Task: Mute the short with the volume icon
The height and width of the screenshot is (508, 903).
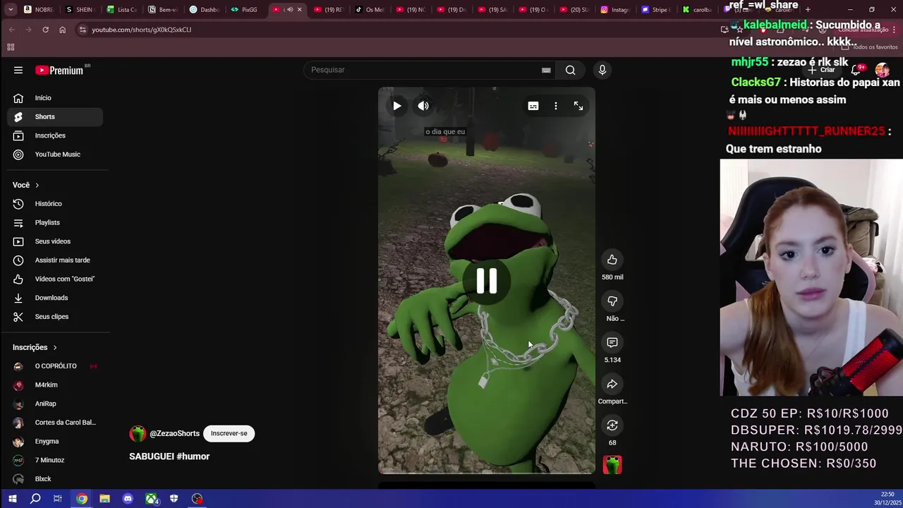Action: tap(423, 106)
